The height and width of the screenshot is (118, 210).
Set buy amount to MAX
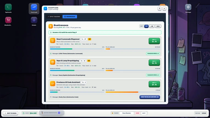click(158, 26)
